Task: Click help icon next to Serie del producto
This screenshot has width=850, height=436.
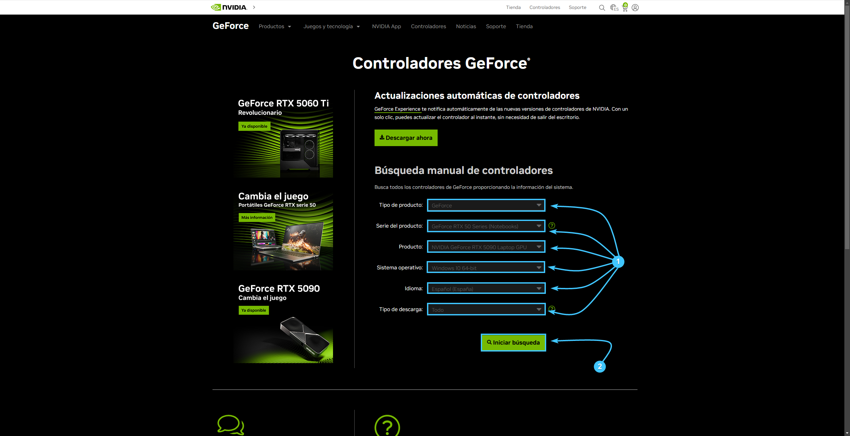Action: 552,226
